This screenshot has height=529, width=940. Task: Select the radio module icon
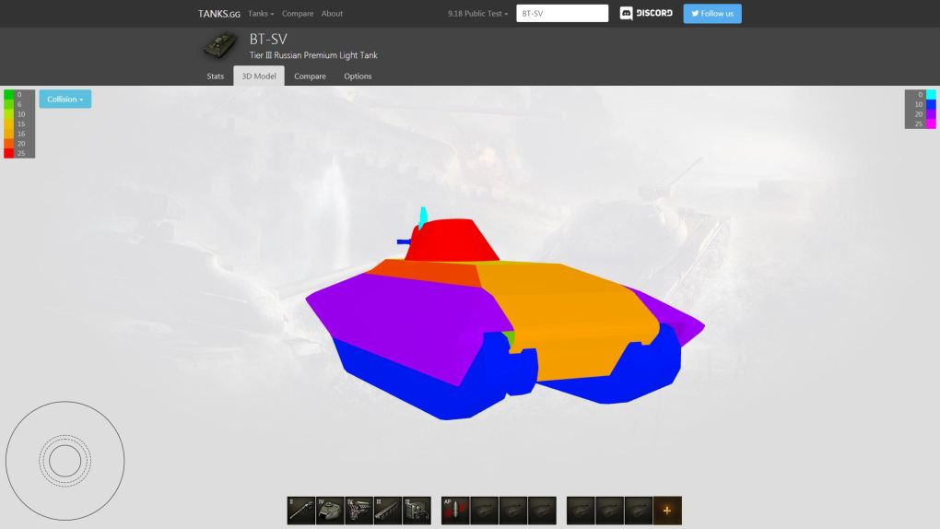tap(417, 511)
